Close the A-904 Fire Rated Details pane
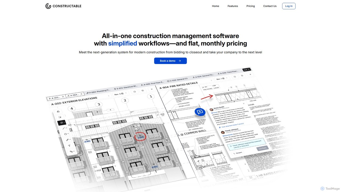The height and width of the screenshot is (192, 341). click(250, 74)
